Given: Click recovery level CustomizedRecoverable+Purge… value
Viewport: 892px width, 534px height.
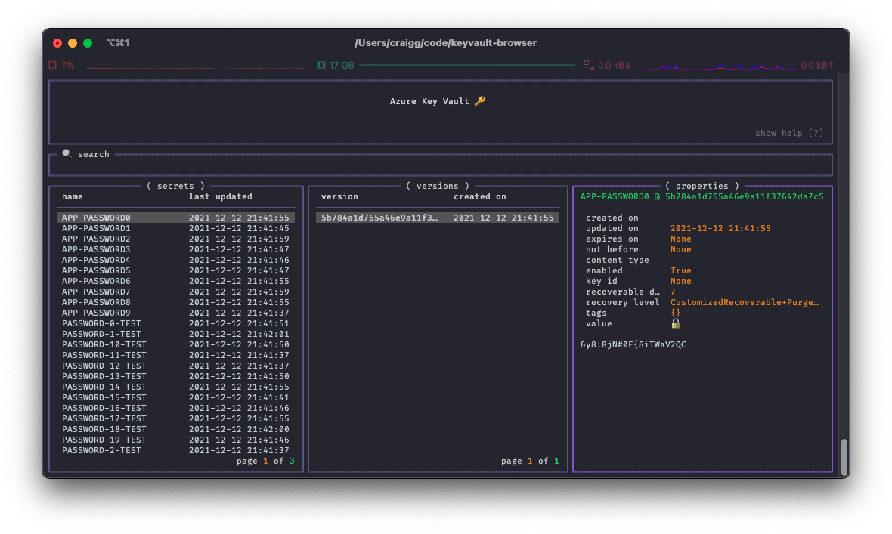Looking at the screenshot, I should click(744, 302).
